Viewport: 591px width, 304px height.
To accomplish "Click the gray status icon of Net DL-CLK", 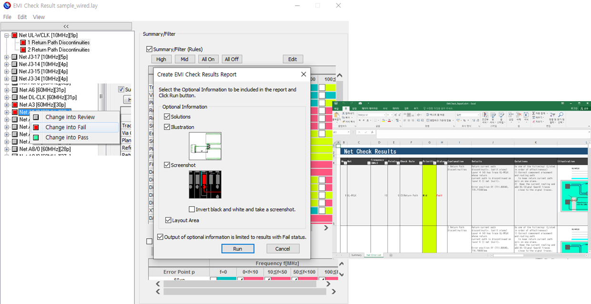I will coord(14,97).
